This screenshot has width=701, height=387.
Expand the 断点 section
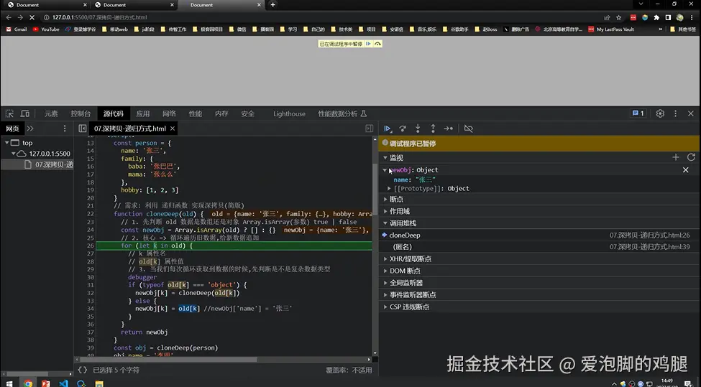(x=385, y=199)
